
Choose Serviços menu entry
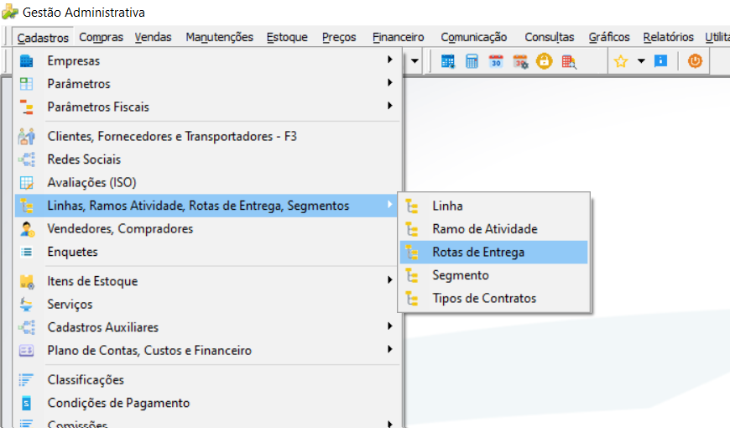[207, 305]
